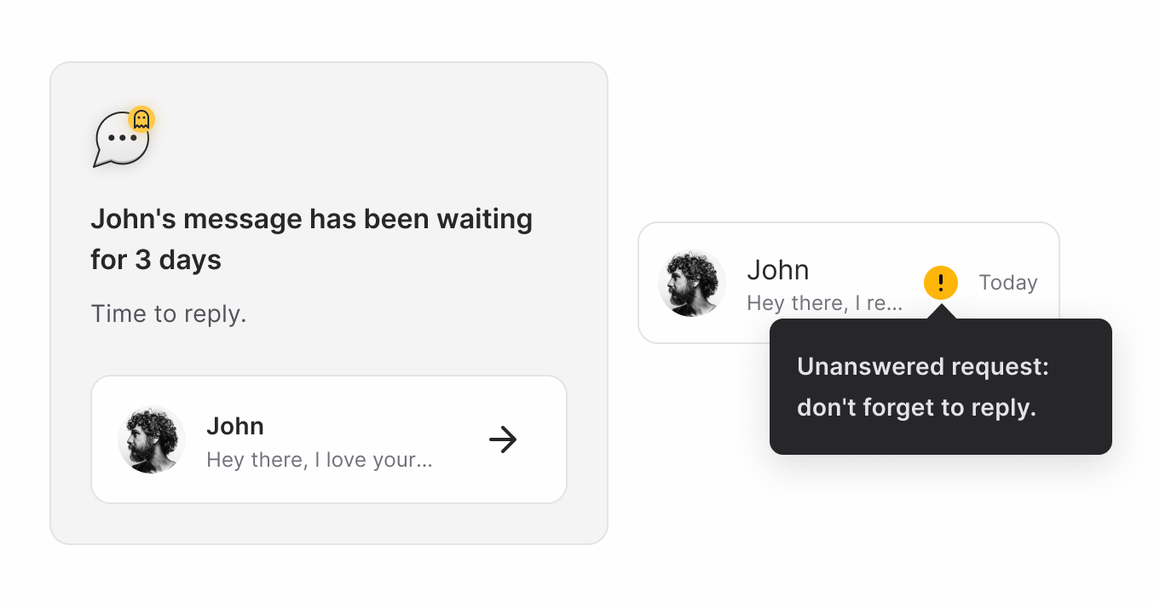The width and height of the screenshot is (1154, 603).
Task: Click John's avatar in the chat preview
Action: tap(691, 282)
